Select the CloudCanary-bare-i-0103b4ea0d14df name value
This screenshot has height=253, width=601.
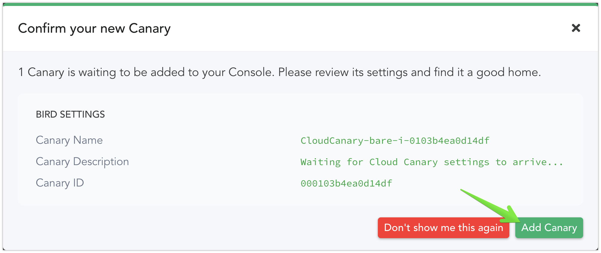click(395, 140)
